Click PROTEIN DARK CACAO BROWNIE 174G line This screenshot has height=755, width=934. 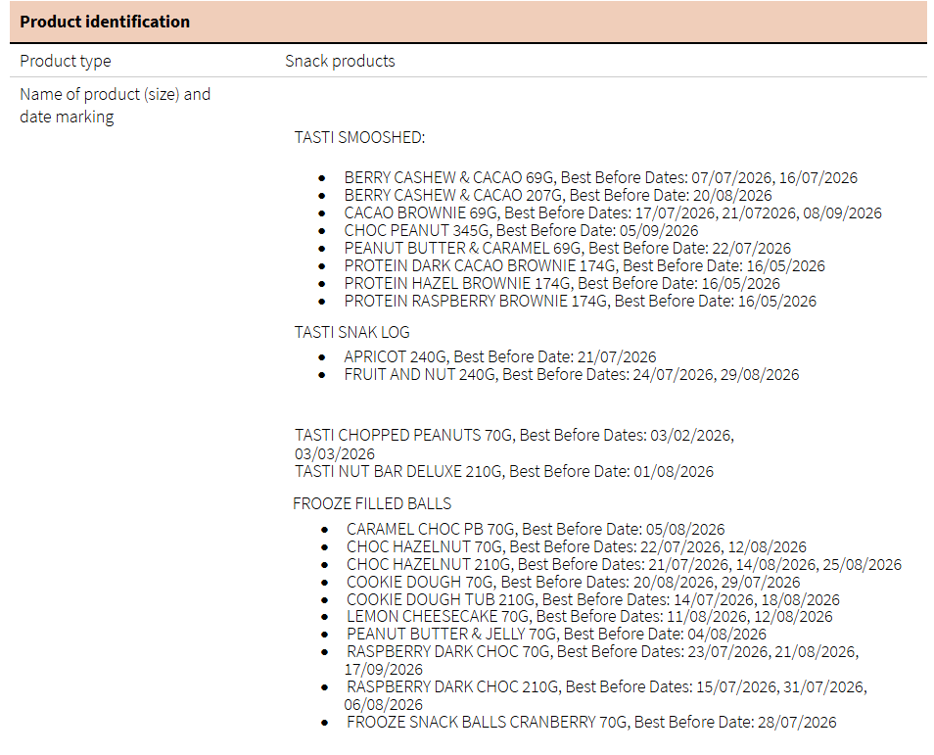pos(584,265)
